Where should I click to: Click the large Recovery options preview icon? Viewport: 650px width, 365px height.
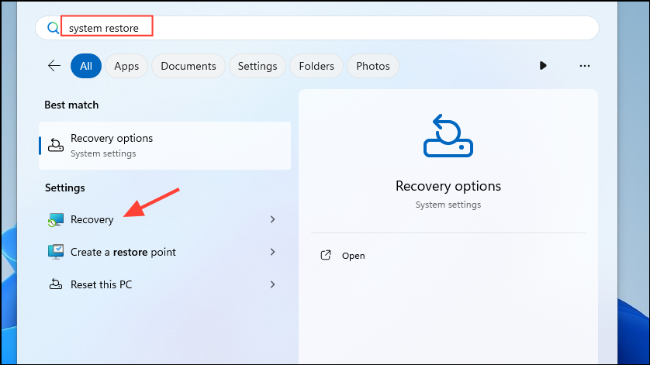[448, 136]
